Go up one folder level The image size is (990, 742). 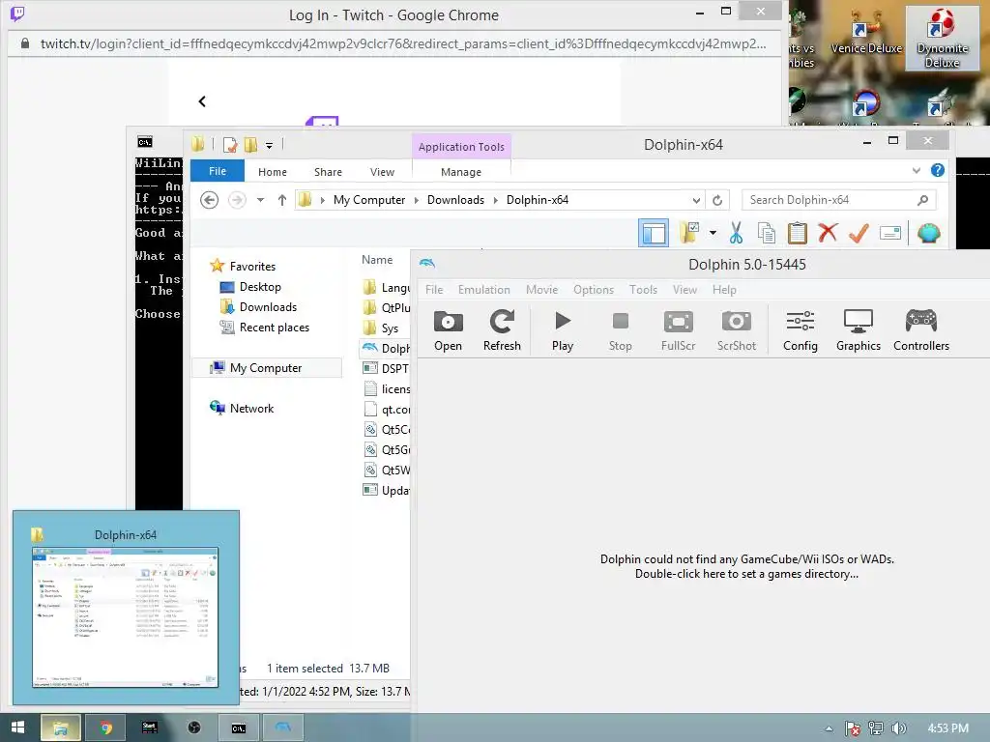(x=281, y=200)
